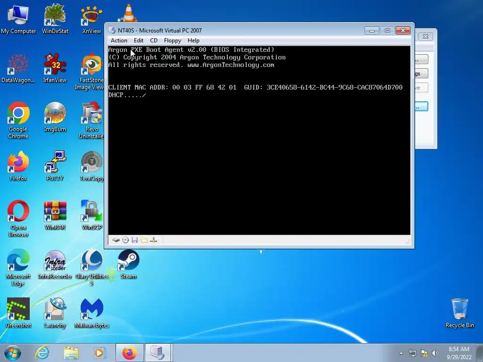Select the Recycle Bin icon
This screenshot has width=483, height=362.
pyautogui.click(x=459, y=313)
